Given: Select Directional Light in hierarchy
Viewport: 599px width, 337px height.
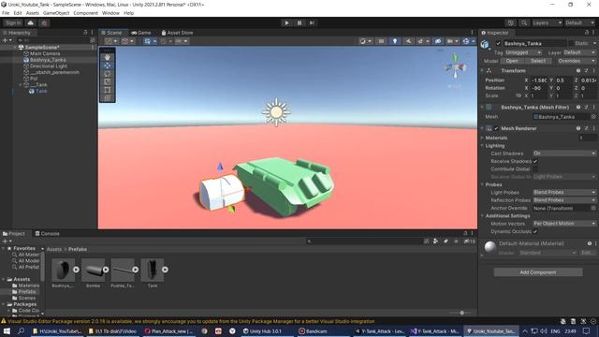Looking at the screenshot, I should point(49,66).
